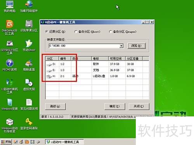Open the 加载网络组件 desktop icon

(x=29, y=7)
